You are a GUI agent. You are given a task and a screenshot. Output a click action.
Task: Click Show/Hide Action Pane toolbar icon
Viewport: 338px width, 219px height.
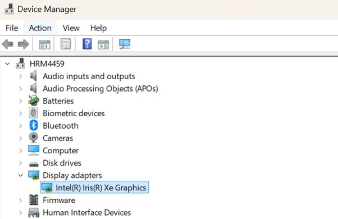point(103,44)
